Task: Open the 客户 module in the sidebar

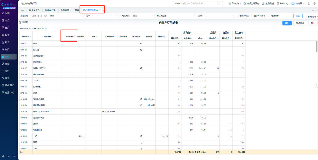Action: point(6,28)
